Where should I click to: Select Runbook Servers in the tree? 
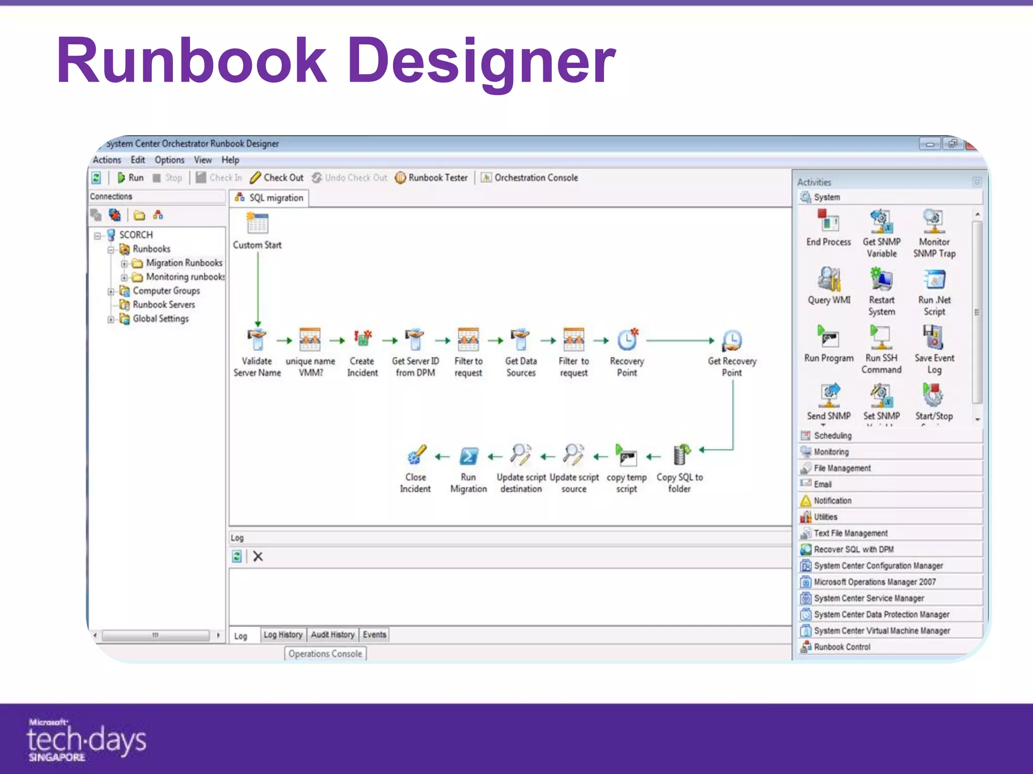[x=163, y=305]
